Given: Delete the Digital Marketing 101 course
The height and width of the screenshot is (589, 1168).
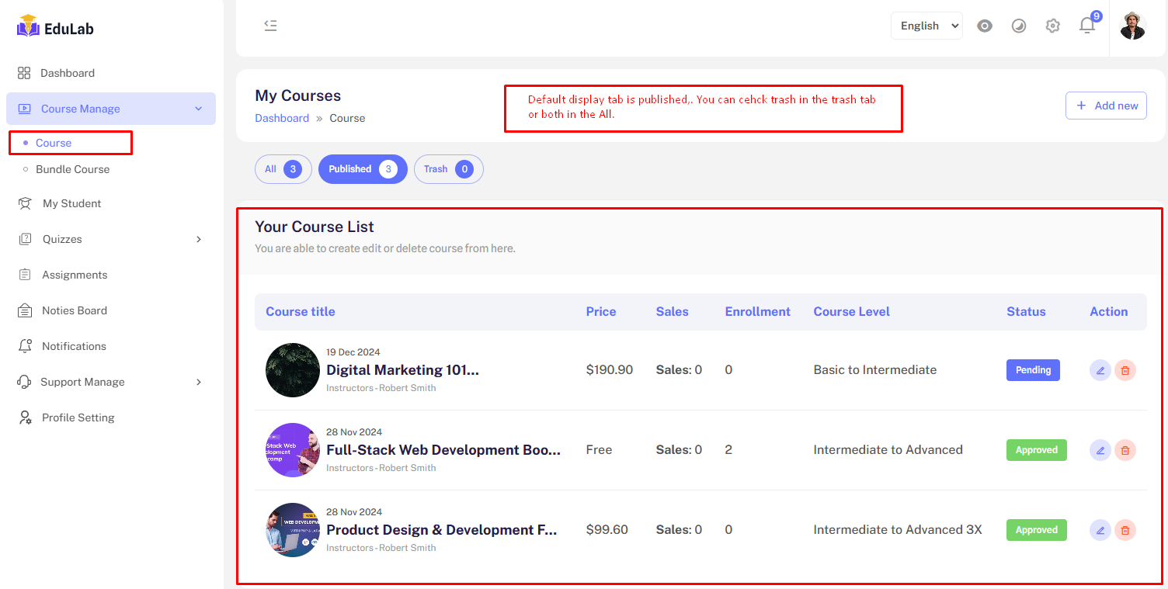Looking at the screenshot, I should tap(1125, 370).
